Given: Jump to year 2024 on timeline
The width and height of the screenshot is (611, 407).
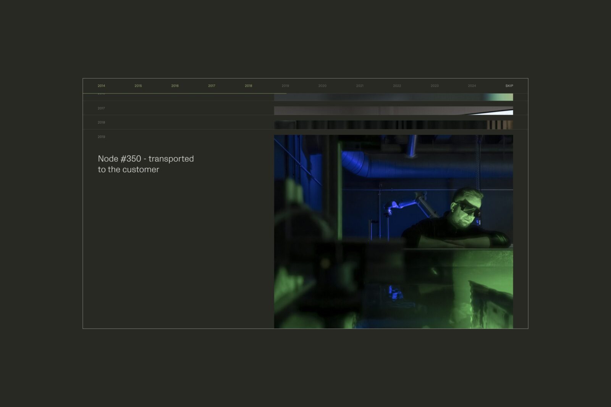Looking at the screenshot, I should coord(472,86).
